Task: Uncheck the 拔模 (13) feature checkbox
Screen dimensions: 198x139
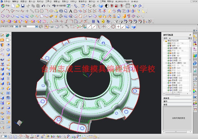Action: click(x=169, y=75)
